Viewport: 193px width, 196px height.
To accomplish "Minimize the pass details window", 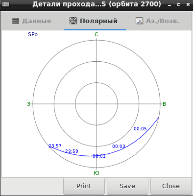I will point(169,5).
